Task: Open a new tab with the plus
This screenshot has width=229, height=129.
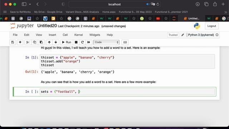Action: click(223, 4)
